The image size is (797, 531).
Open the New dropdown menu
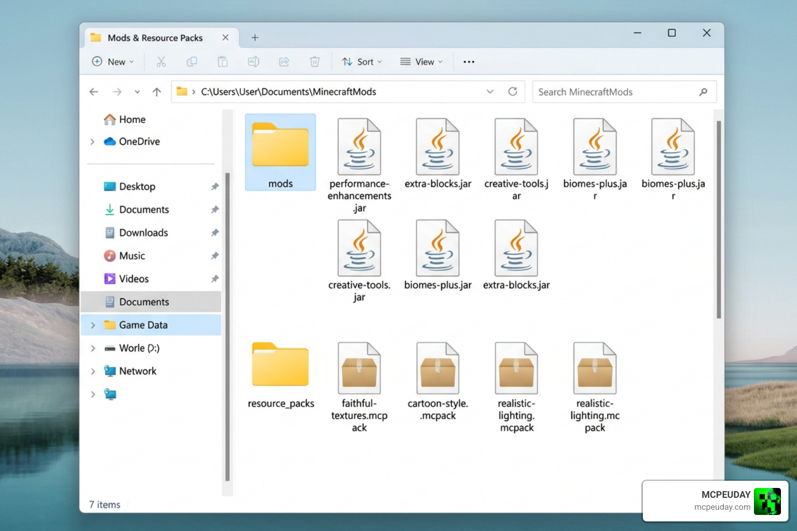113,62
